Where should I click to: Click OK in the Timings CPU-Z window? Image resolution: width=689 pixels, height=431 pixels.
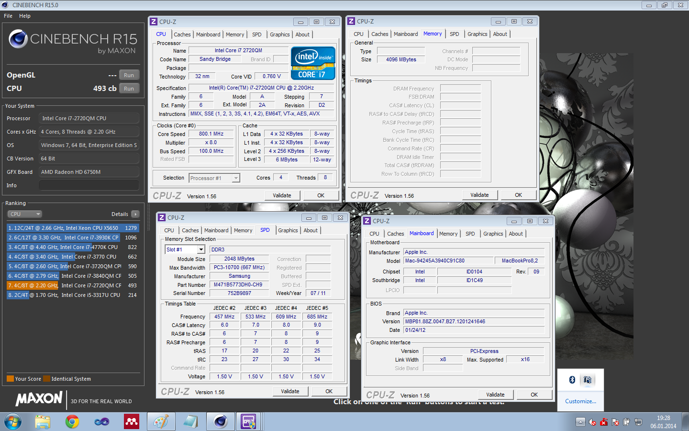click(x=519, y=195)
